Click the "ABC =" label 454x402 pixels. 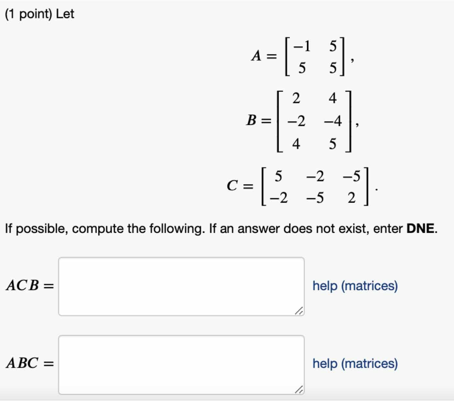point(30,363)
